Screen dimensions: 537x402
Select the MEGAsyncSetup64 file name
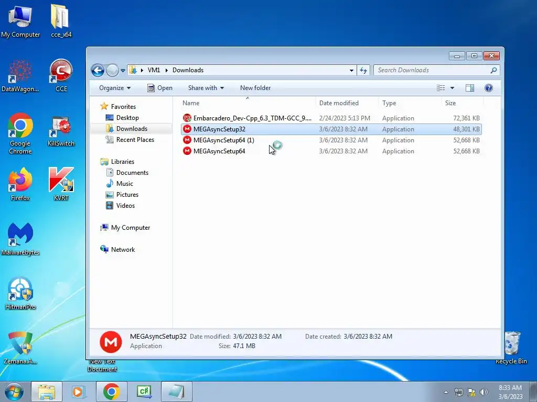[219, 151]
